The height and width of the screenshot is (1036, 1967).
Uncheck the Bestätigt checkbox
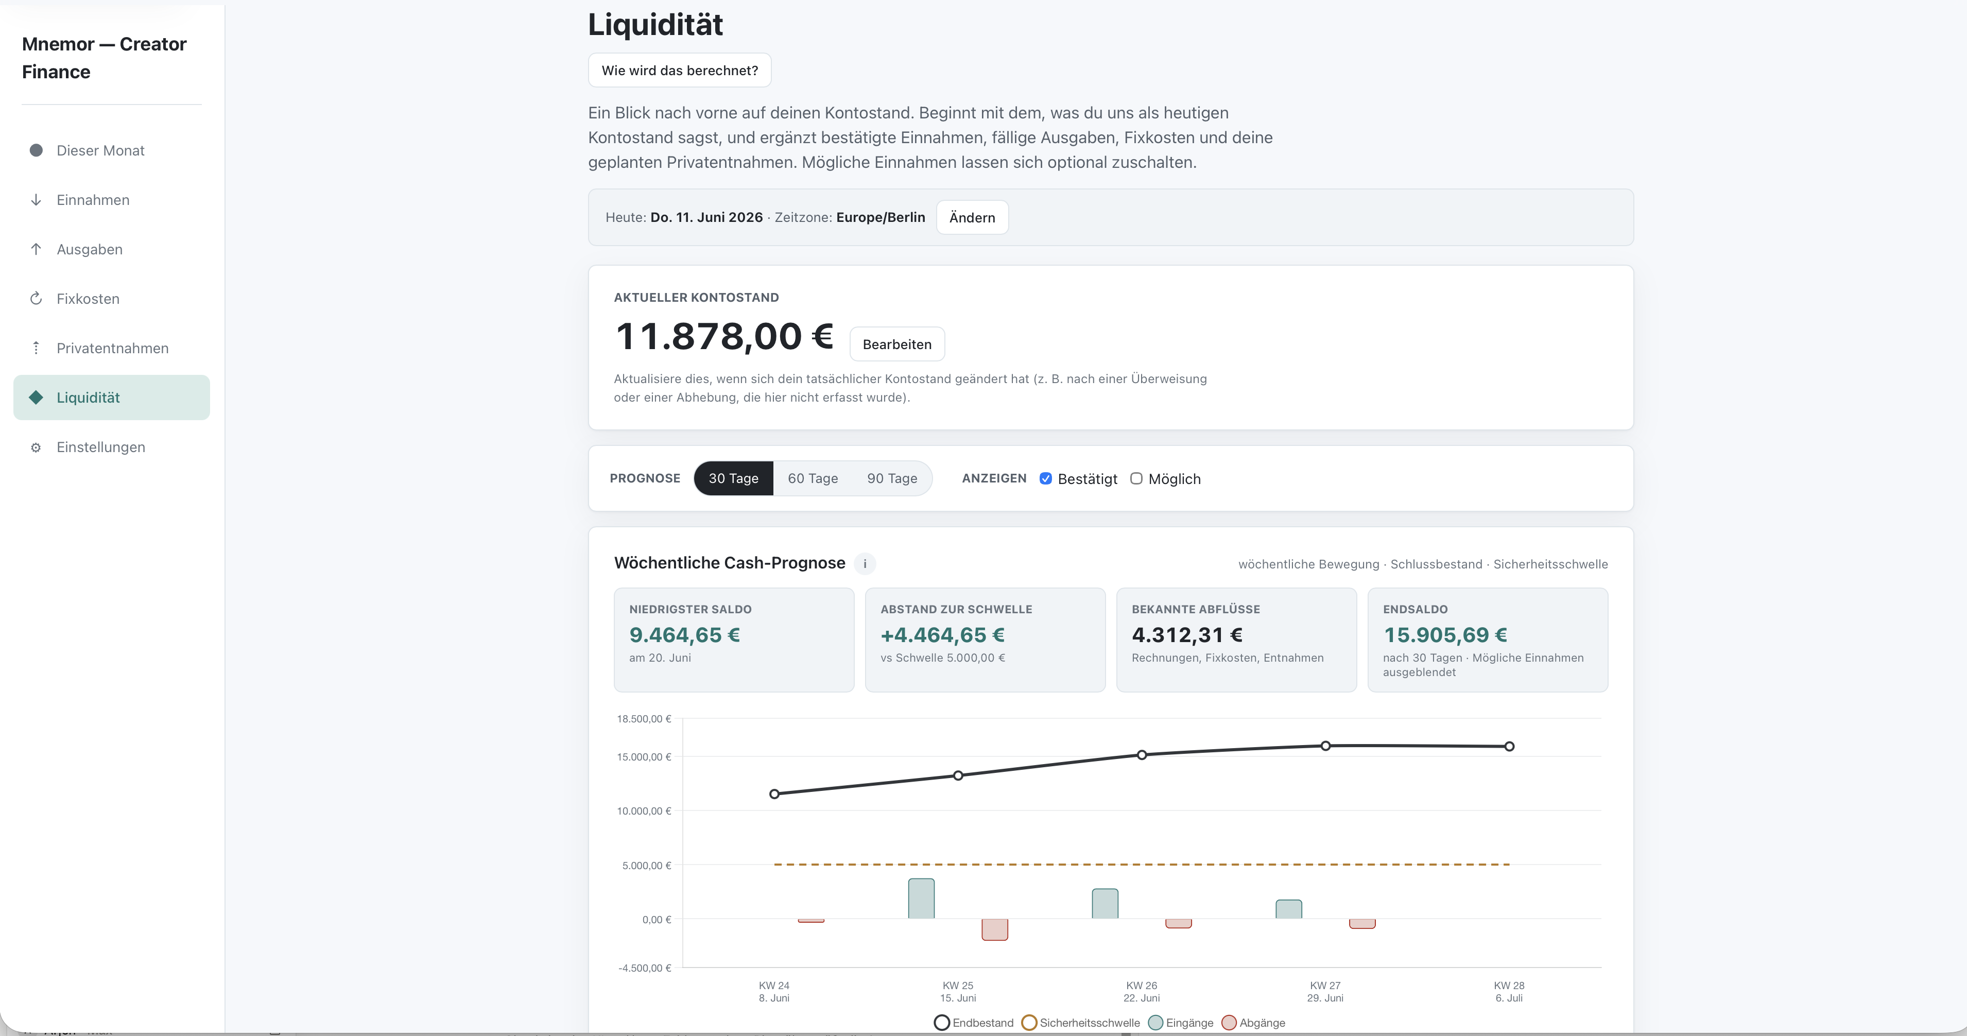tap(1045, 479)
